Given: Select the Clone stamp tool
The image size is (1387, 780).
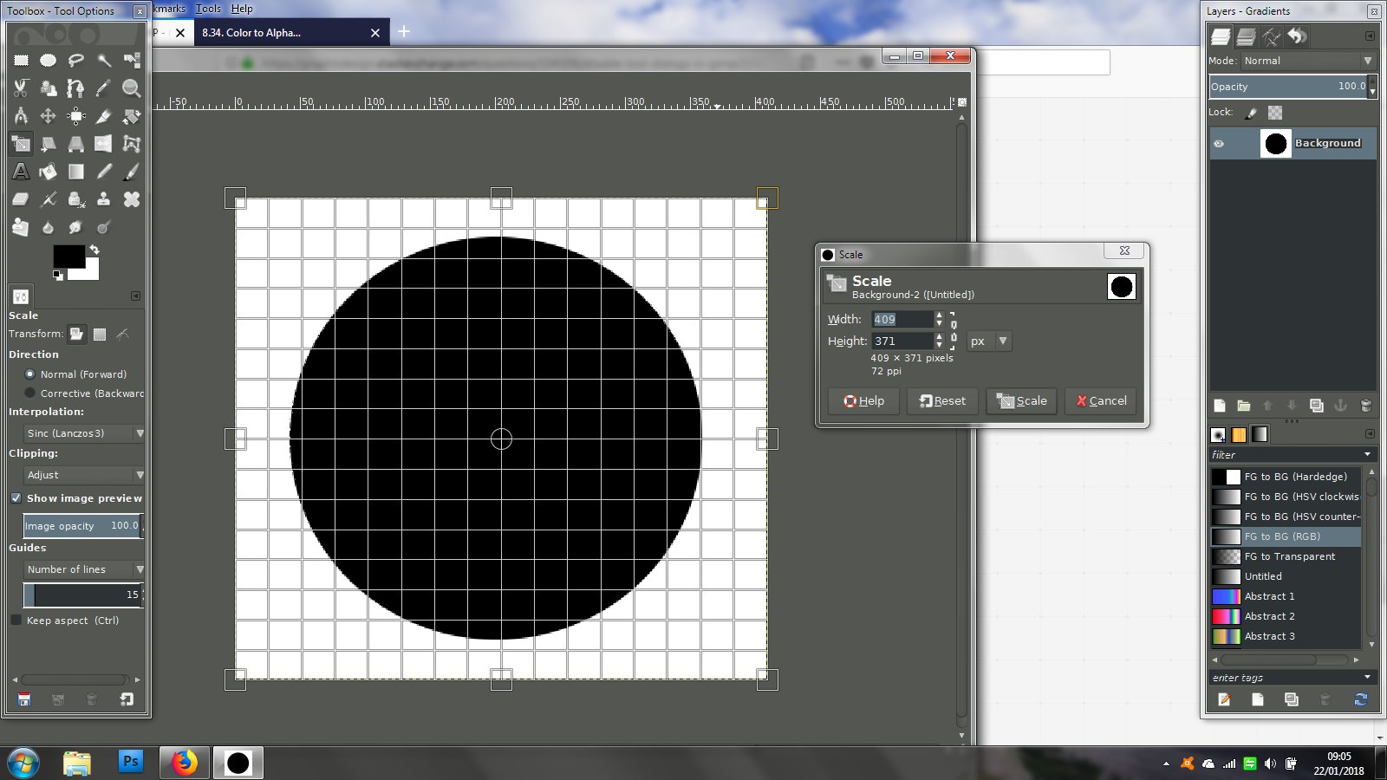Looking at the screenshot, I should click(x=104, y=199).
